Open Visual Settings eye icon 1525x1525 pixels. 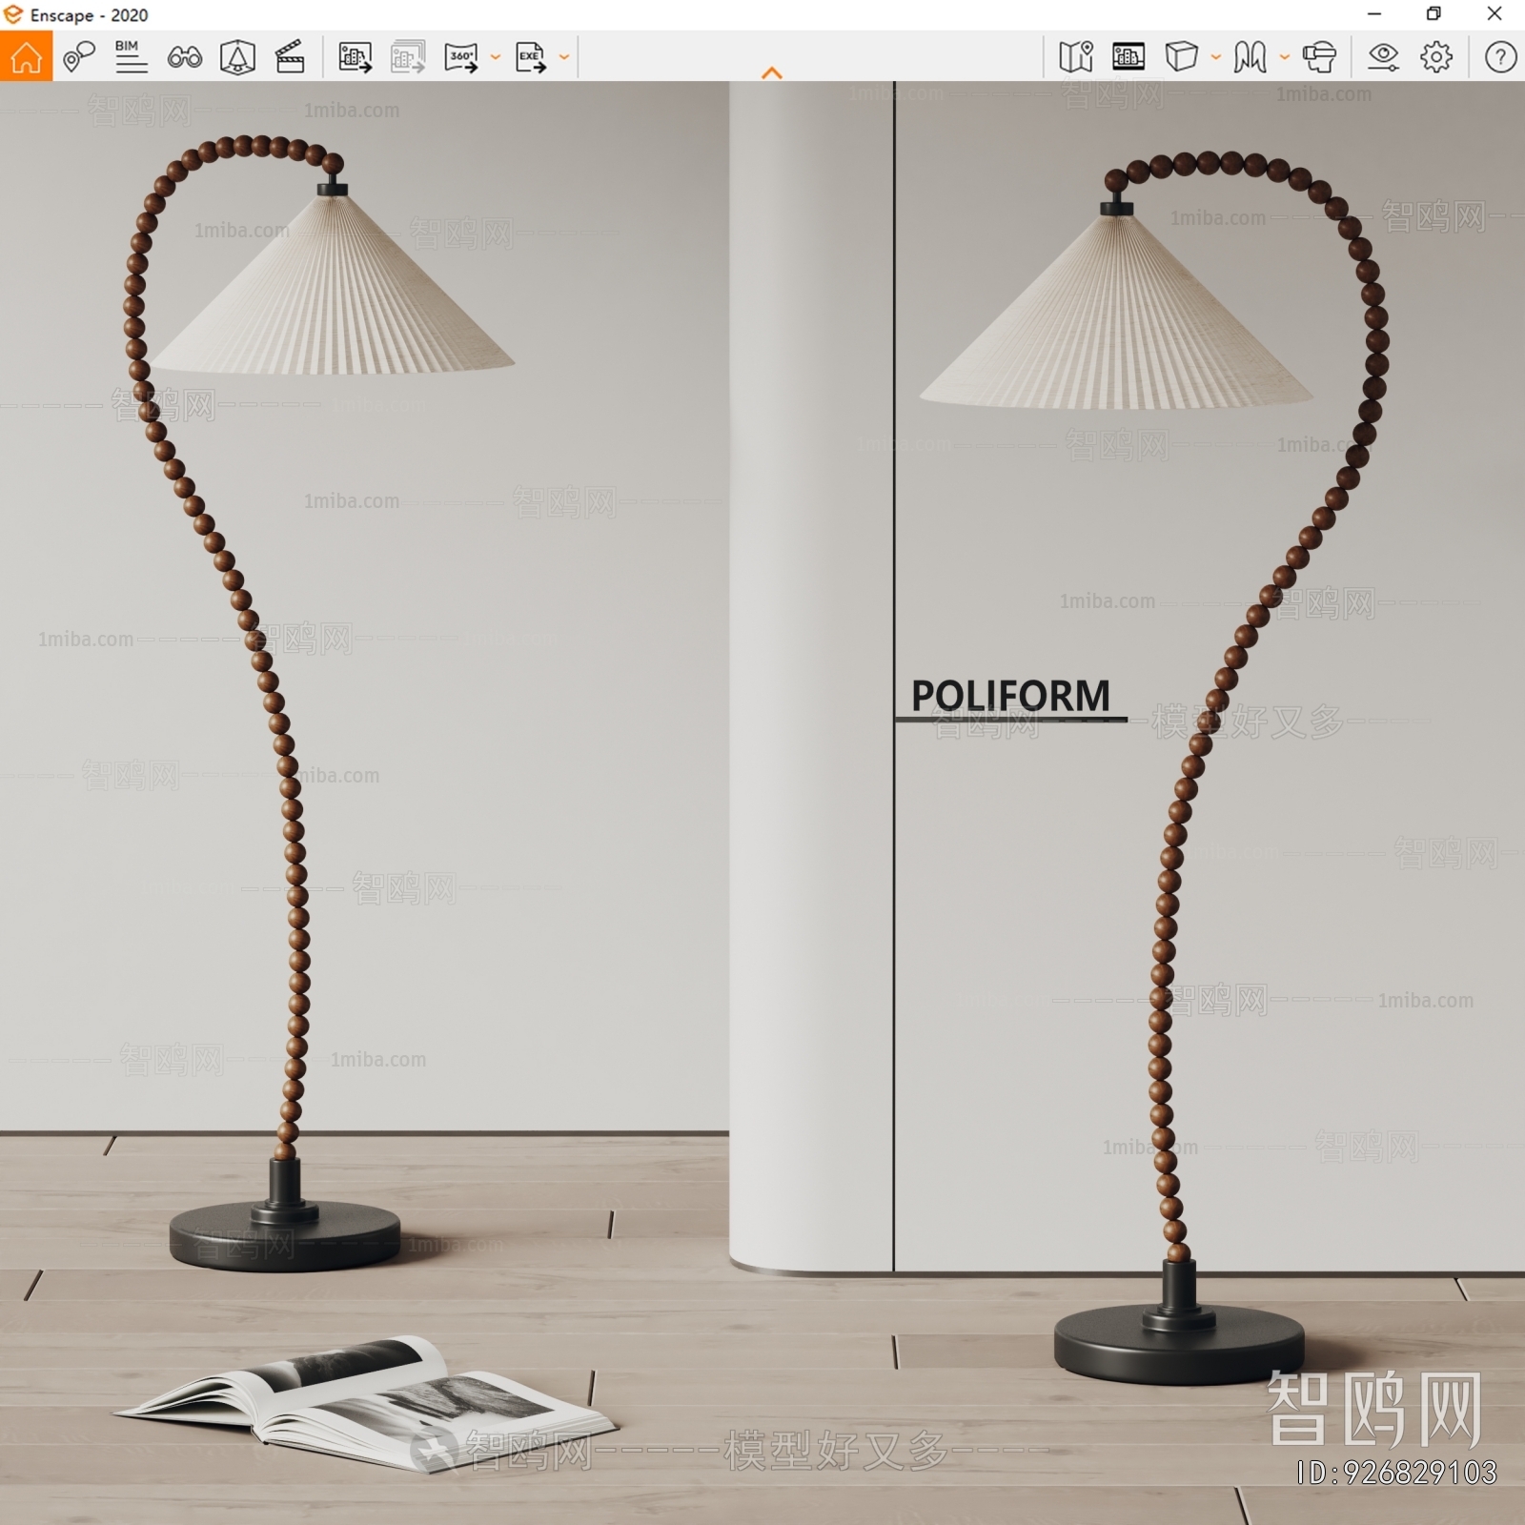[x=1383, y=57]
